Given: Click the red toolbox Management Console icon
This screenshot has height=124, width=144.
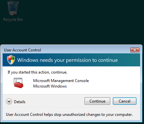Looking at the screenshot, I should (19, 83).
